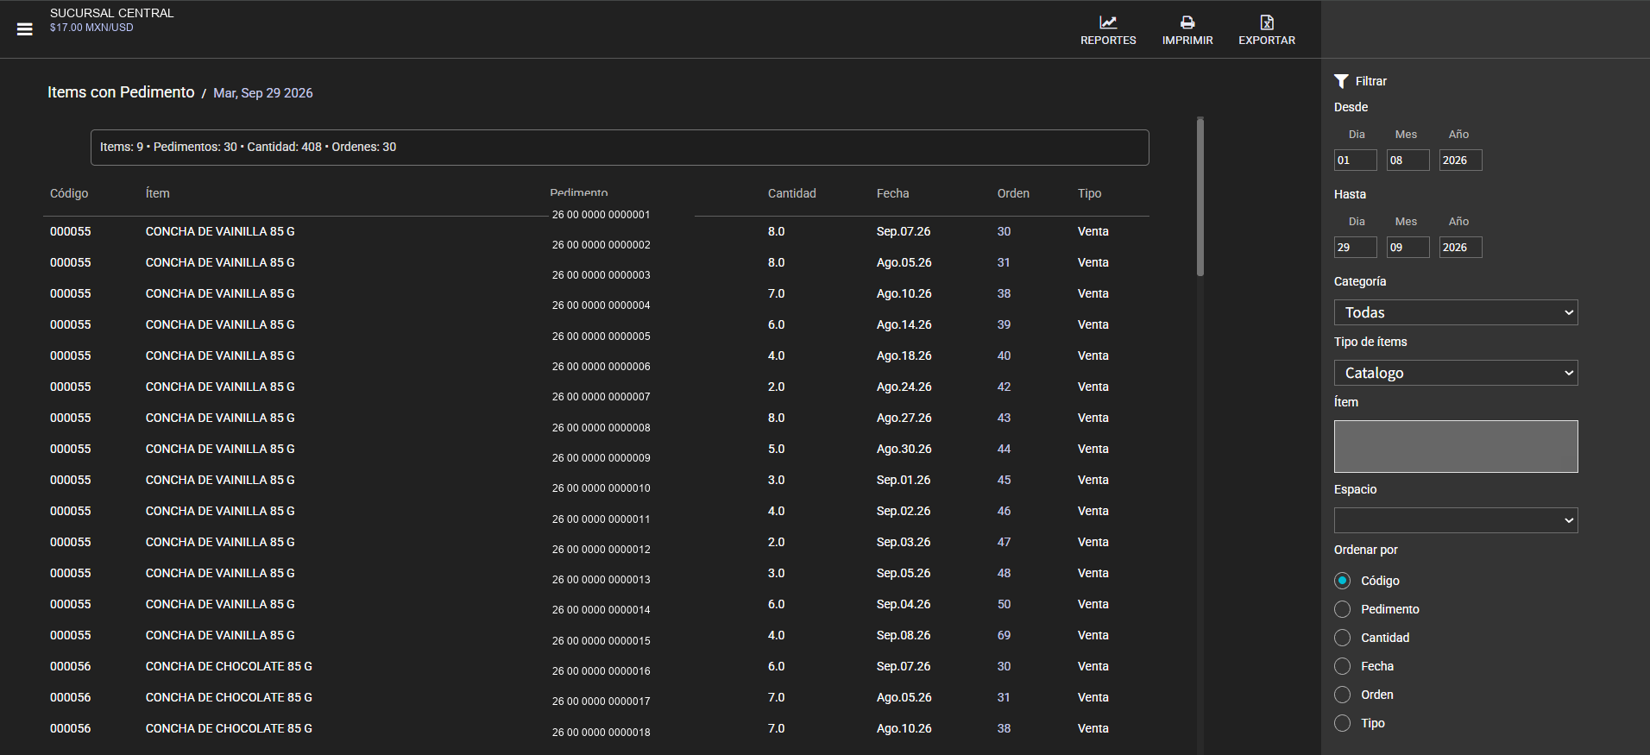Open order 30 link for Concha de Vainilla
Image resolution: width=1650 pixels, height=755 pixels.
point(1004,231)
